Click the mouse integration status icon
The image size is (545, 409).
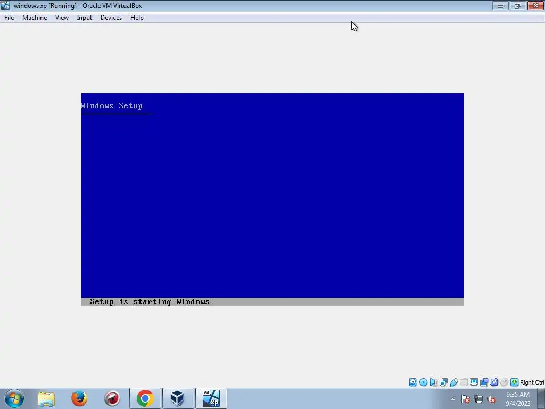505,382
